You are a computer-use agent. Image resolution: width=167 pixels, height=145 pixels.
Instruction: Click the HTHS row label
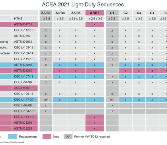click(25, 19)
